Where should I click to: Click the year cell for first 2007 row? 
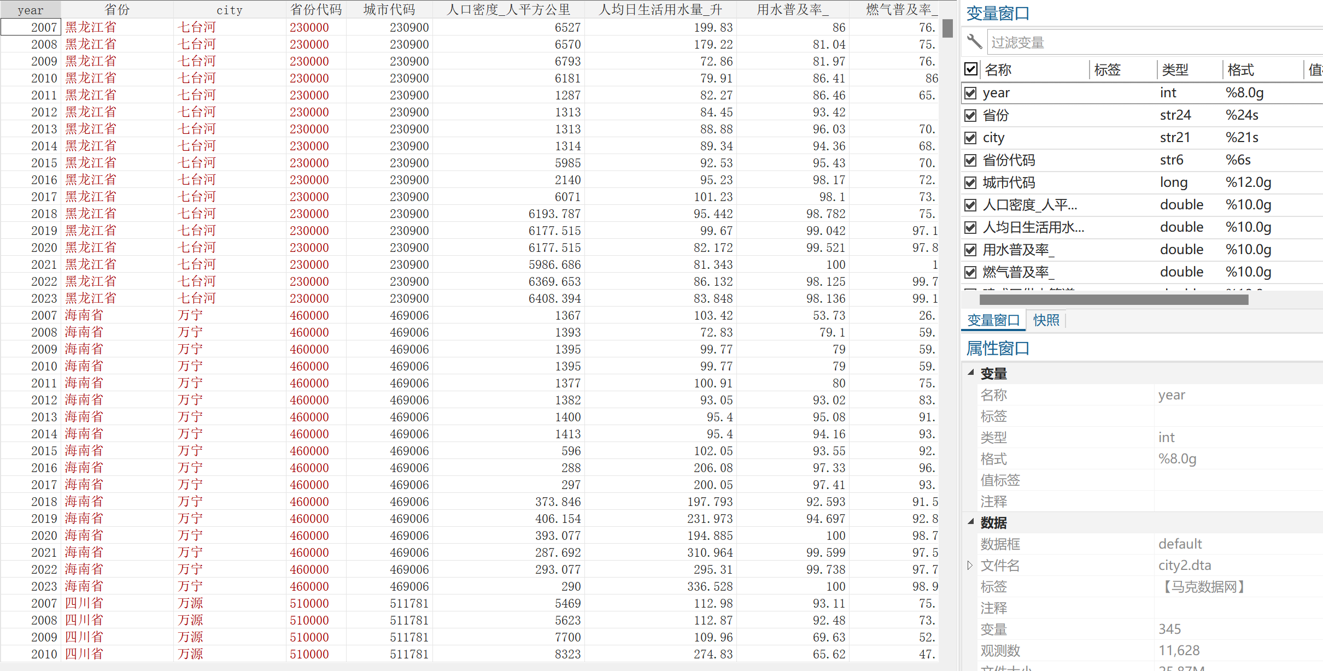point(31,27)
